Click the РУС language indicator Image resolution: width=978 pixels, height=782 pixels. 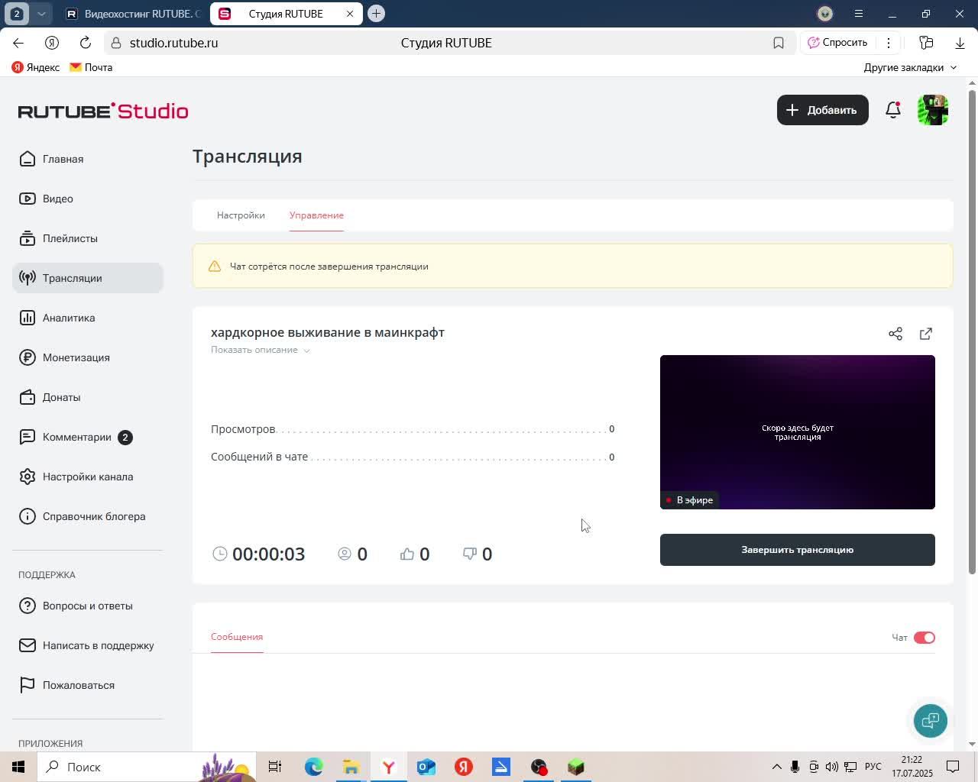[x=873, y=767]
